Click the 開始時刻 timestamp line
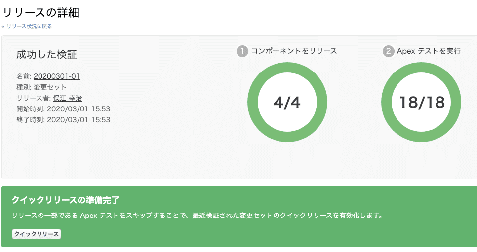 (x=63, y=109)
